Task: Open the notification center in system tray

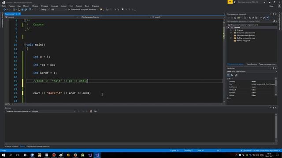Action: pyautogui.click(x=277, y=155)
